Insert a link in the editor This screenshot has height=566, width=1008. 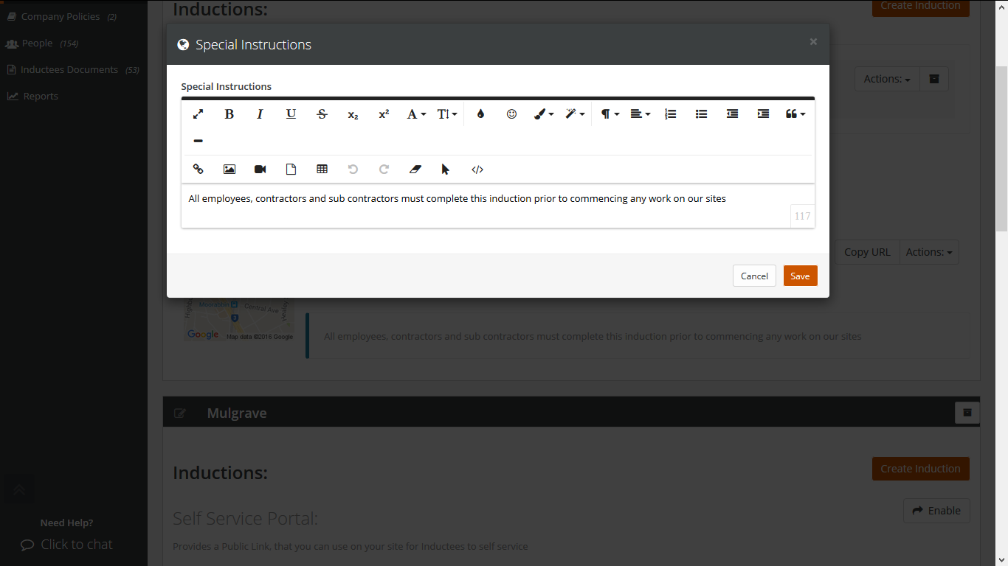(198, 169)
